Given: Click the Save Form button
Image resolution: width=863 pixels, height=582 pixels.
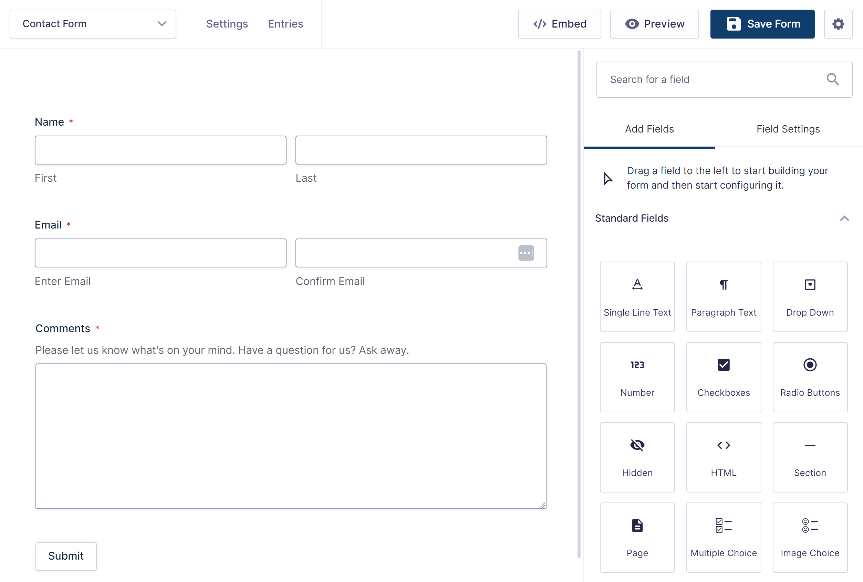Looking at the screenshot, I should pyautogui.click(x=762, y=23).
